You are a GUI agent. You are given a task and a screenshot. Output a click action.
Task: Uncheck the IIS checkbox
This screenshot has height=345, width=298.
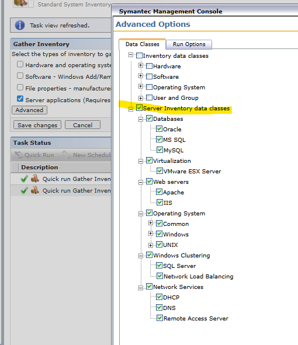tap(160, 203)
